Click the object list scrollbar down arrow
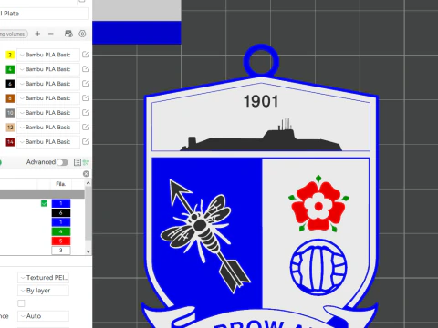 pos(88,251)
